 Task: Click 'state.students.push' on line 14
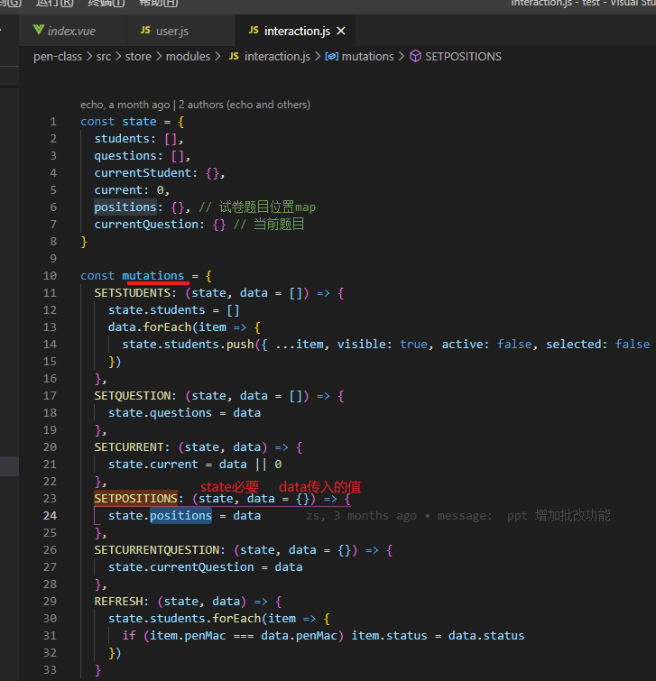point(188,345)
